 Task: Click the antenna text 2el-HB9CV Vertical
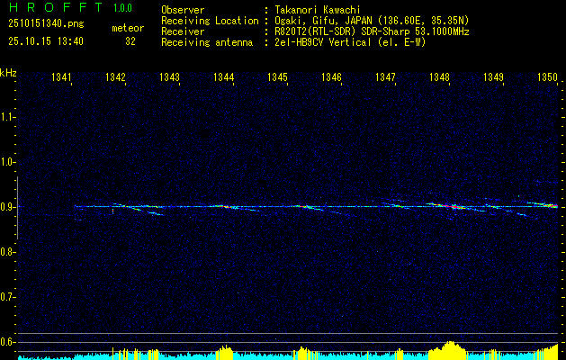click(323, 42)
